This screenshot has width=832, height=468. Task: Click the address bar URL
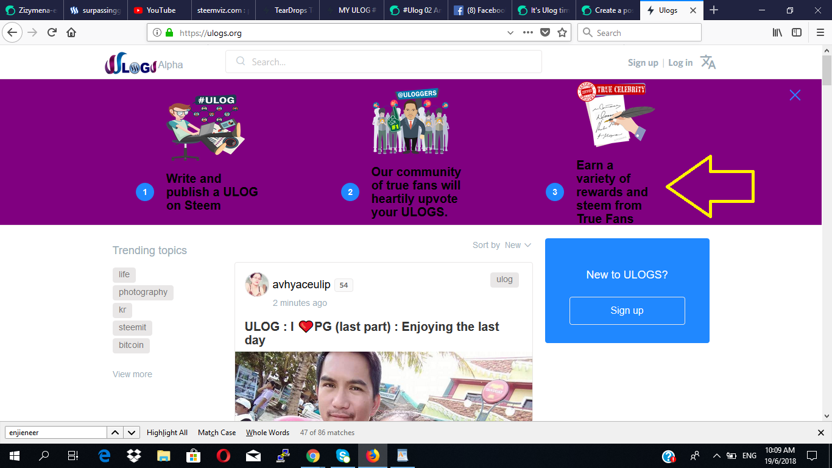[210, 34]
